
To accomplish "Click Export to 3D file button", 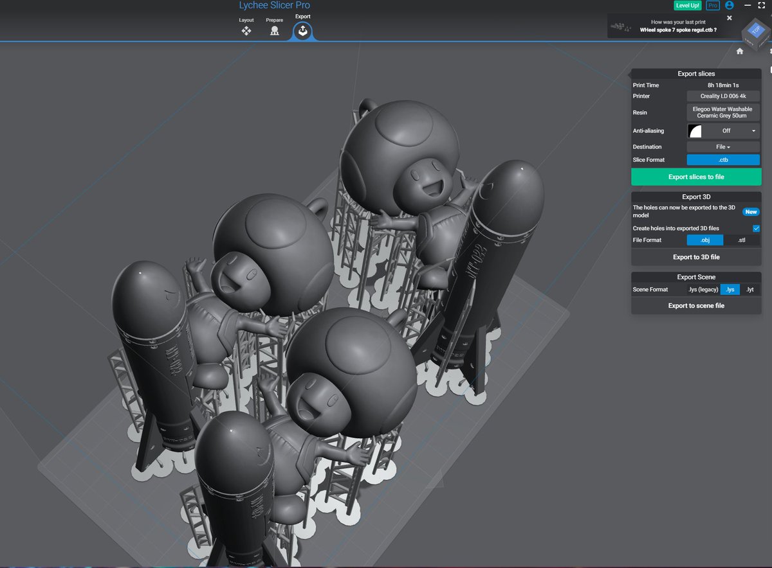I will 696,257.
